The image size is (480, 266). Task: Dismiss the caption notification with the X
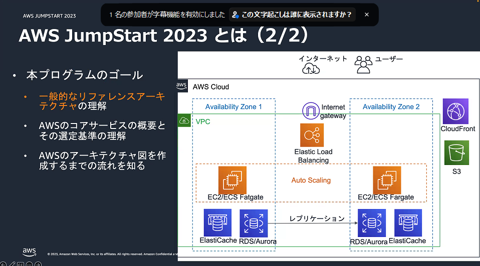point(366,14)
